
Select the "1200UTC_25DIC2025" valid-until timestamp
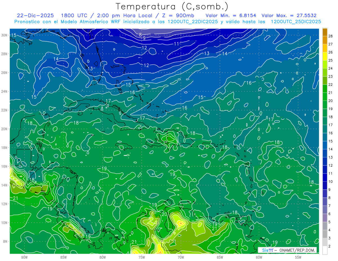tap(296, 22)
